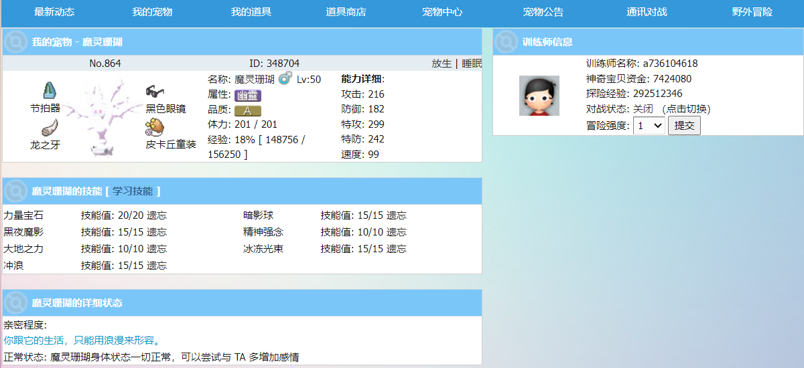Click the pokeball icon in 详细状态 header

click(x=15, y=303)
